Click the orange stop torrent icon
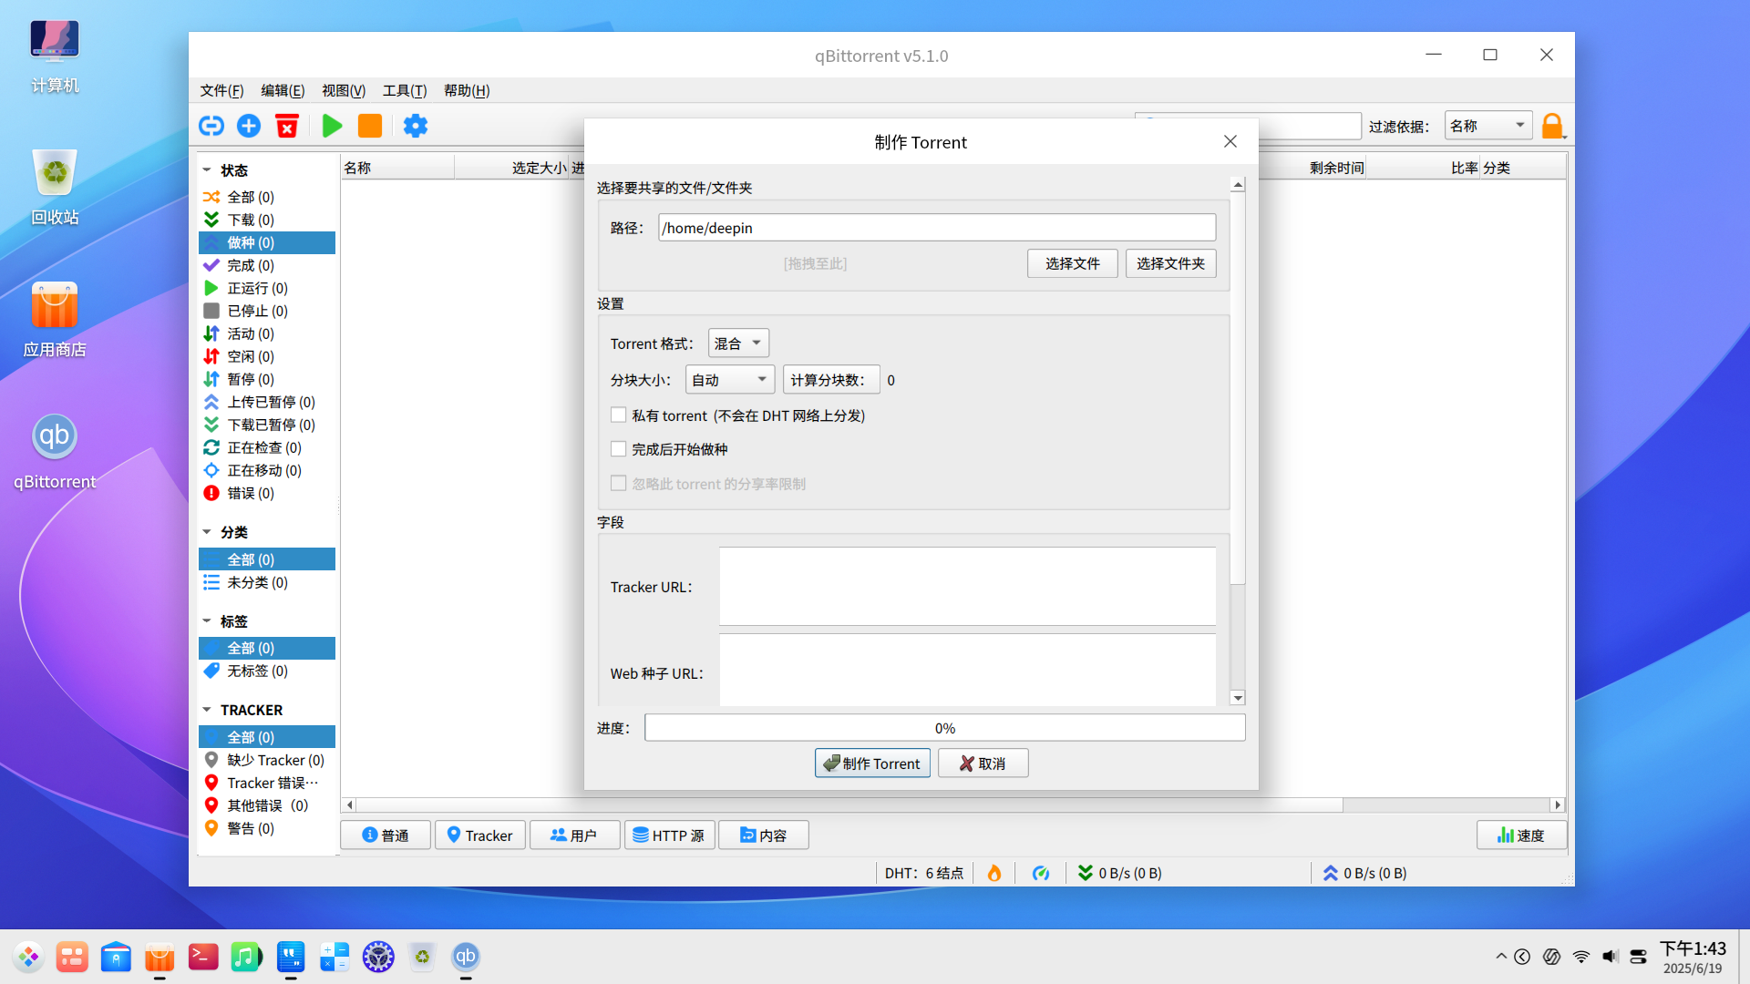The width and height of the screenshot is (1750, 984). click(x=370, y=126)
